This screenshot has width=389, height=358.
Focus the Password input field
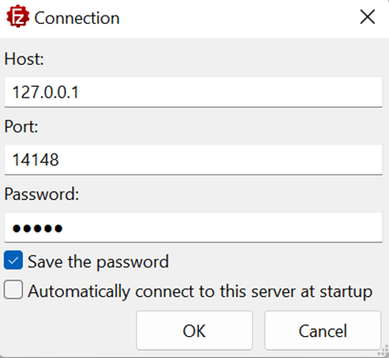pyautogui.click(x=194, y=227)
